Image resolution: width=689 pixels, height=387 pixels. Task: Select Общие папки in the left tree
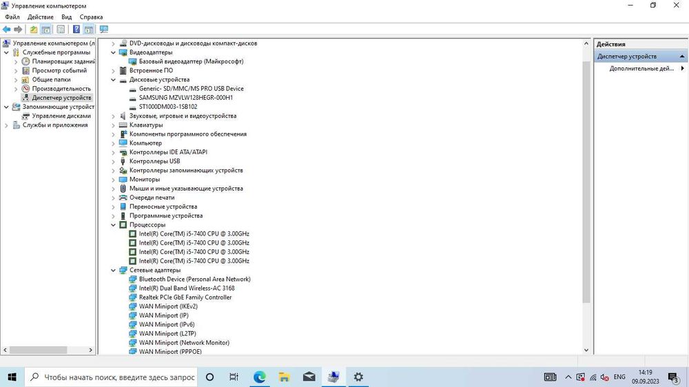point(51,79)
